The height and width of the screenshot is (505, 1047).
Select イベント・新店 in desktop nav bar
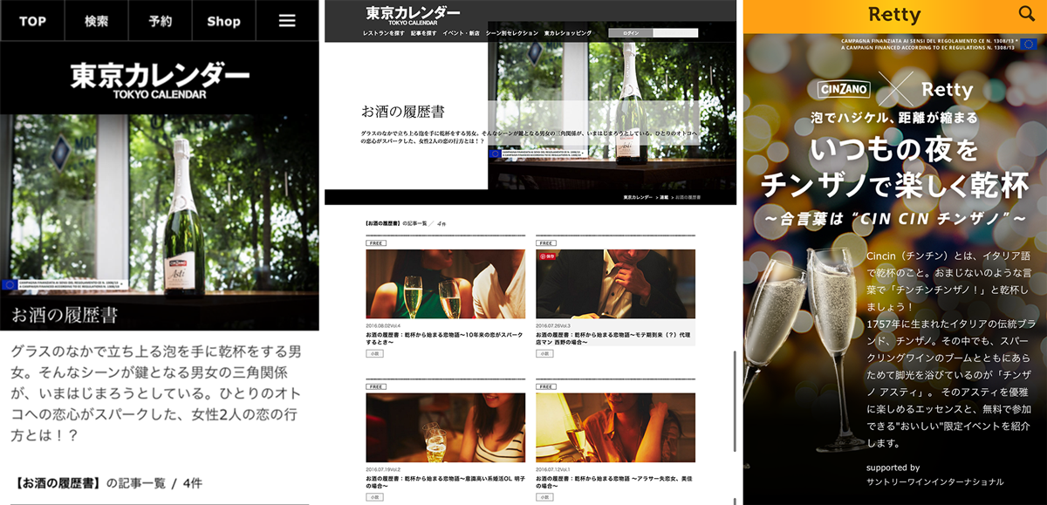click(x=462, y=33)
